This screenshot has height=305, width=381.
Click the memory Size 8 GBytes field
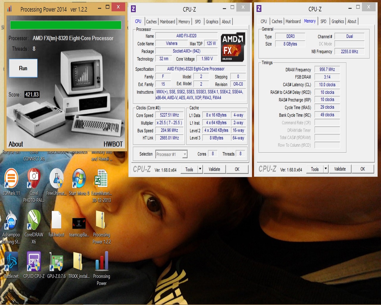(290, 44)
